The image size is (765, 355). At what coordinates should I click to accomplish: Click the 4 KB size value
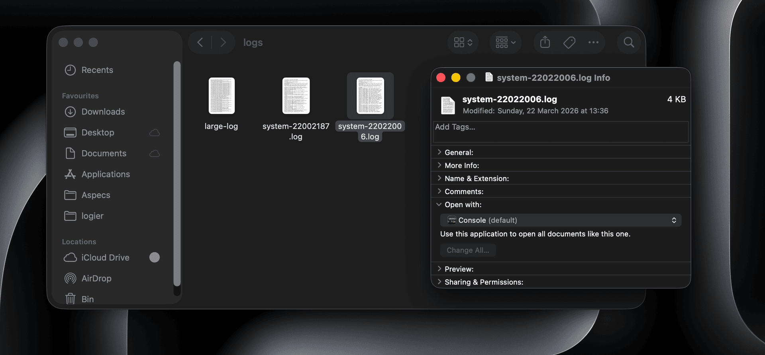point(677,99)
